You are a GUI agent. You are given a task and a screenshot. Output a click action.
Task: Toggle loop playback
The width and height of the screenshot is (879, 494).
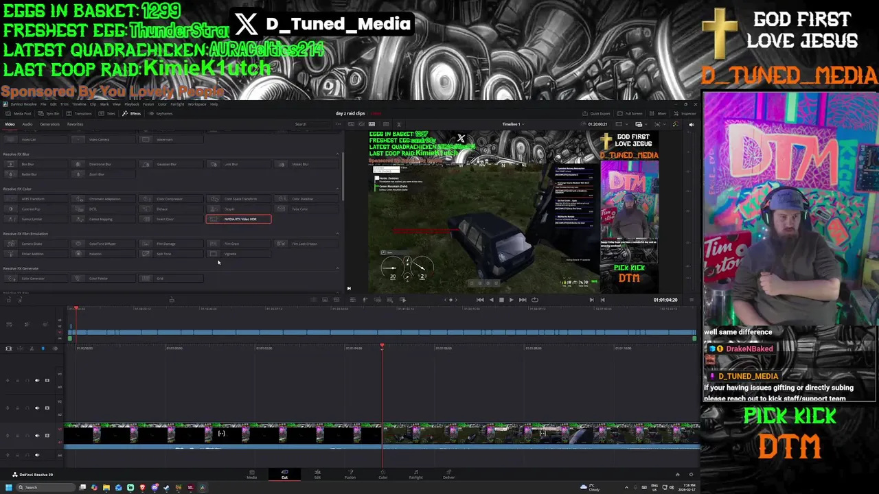534,300
